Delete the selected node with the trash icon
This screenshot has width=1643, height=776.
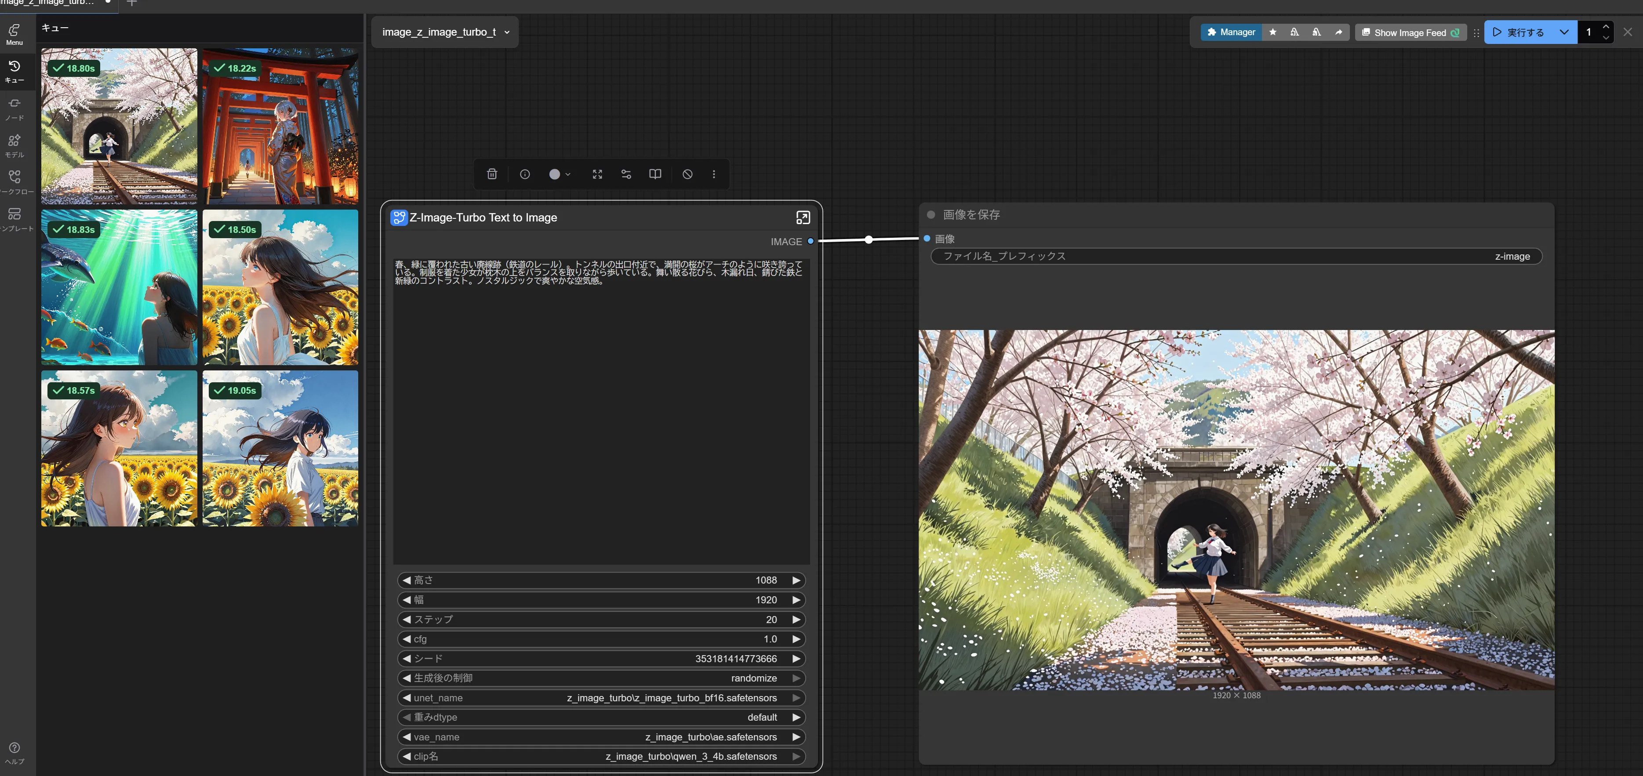tap(492, 174)
